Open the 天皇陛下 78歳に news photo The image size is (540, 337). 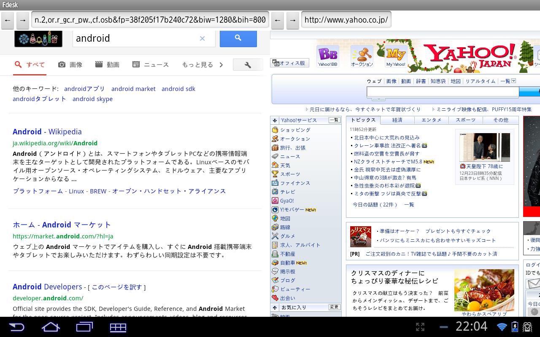(485, 147)
